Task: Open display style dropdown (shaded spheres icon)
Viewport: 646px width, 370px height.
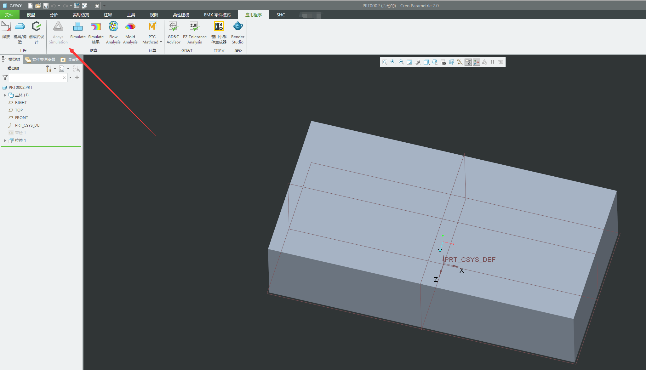Action: [x=418, y=62]
